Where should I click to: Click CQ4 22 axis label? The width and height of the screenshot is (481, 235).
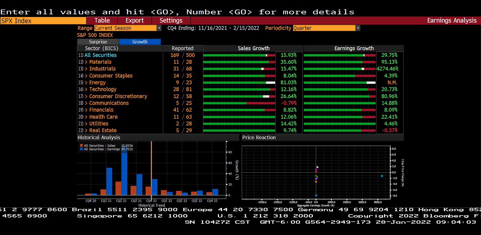point(212,201)
